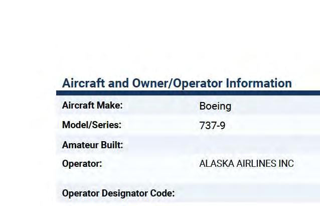Click the "Model/Series:" label

[x=92, y=125]
